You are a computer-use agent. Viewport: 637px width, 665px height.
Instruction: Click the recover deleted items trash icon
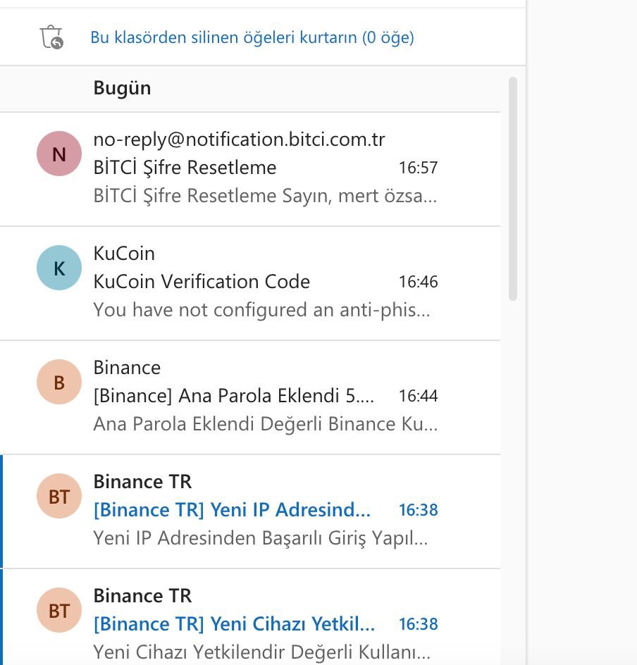click(51, 37)
